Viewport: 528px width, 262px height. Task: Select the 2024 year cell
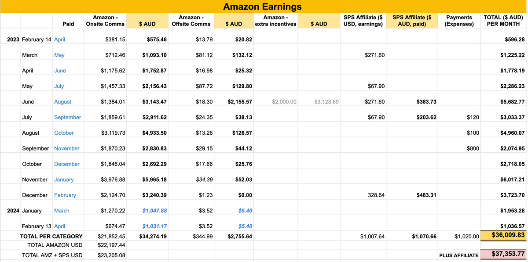click(x=13, y=211)
